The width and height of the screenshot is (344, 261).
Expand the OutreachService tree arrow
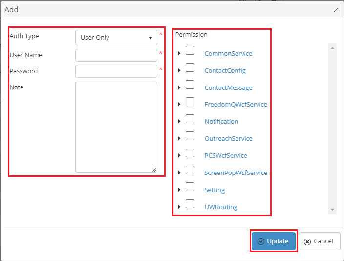pos(179,138)
